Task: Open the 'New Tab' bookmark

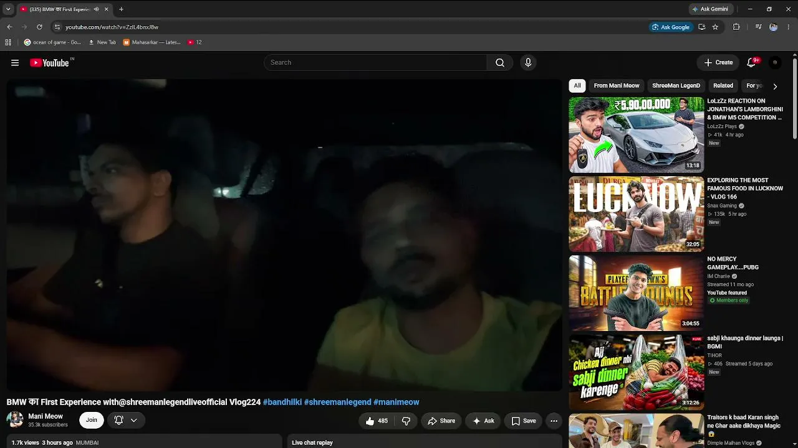Action: 102,42
